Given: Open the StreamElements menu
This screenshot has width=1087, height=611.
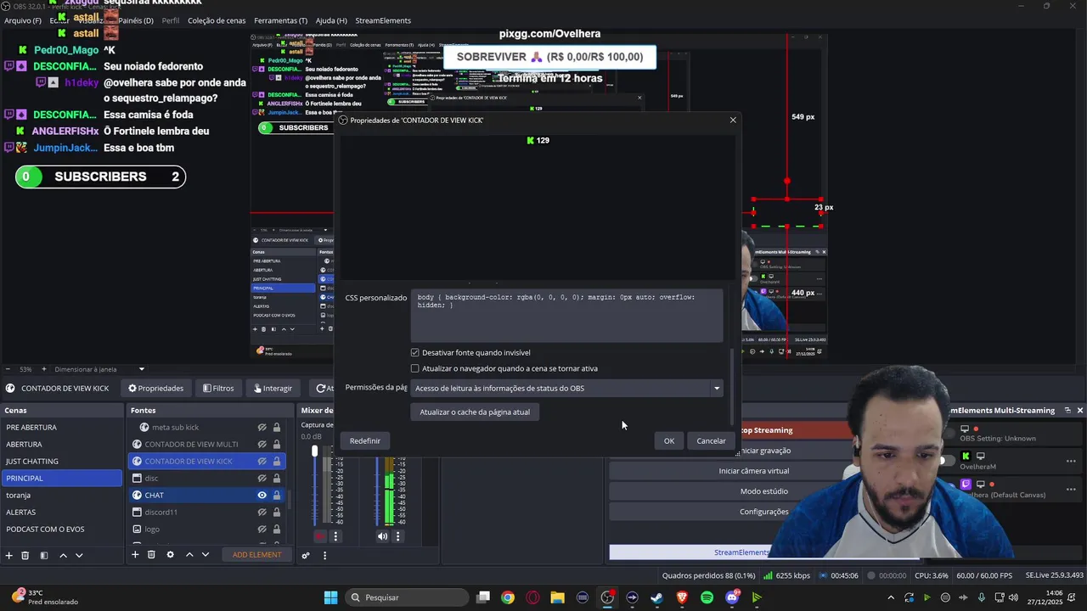Looking at the screenshot, I should pyautogui.click(x=383, y=20).
